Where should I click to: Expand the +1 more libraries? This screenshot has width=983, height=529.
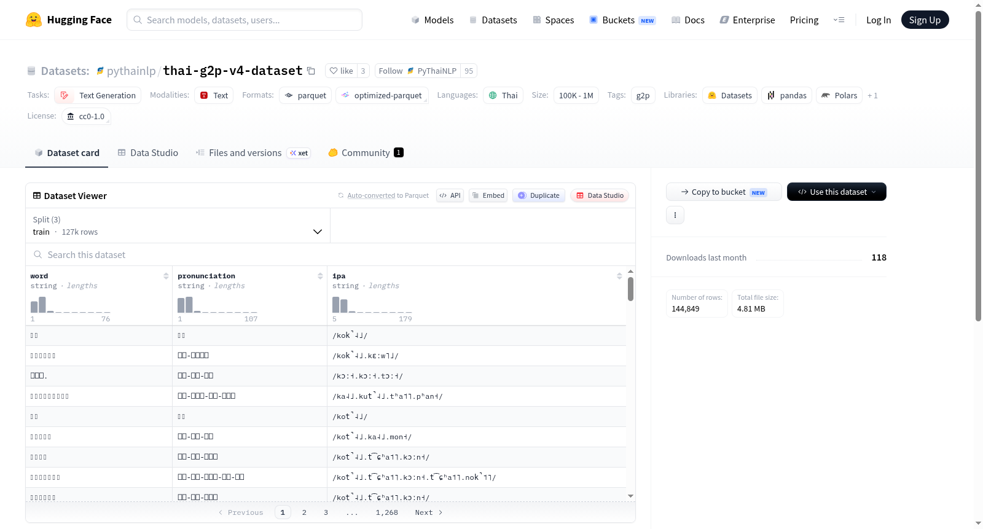[x=872, y=95]
